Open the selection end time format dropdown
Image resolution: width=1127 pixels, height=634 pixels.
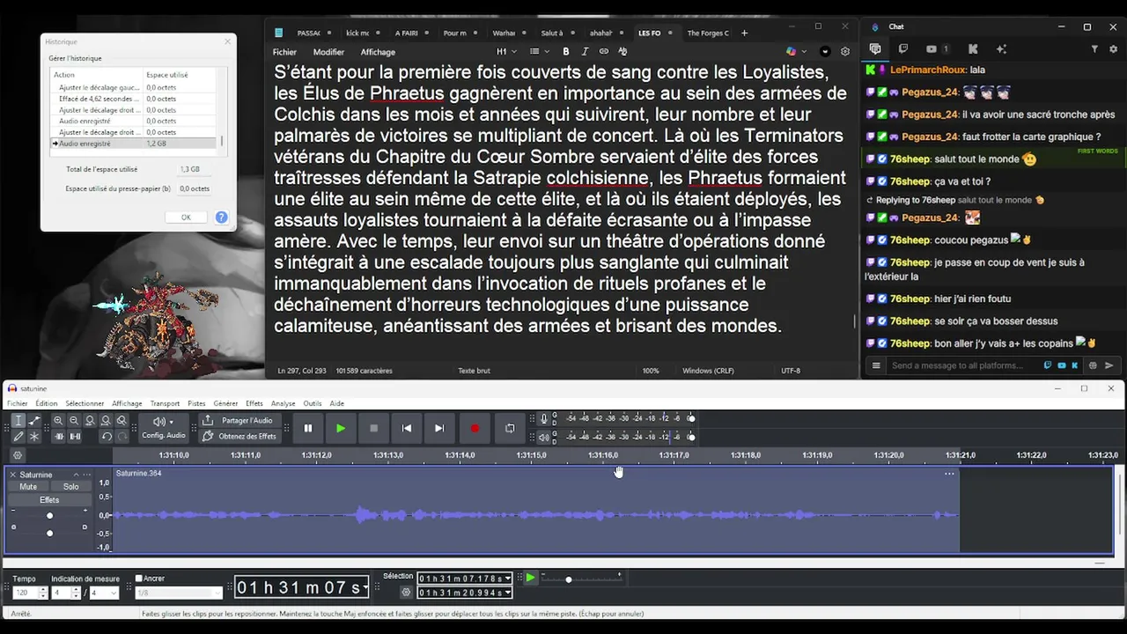pos(508,593)
